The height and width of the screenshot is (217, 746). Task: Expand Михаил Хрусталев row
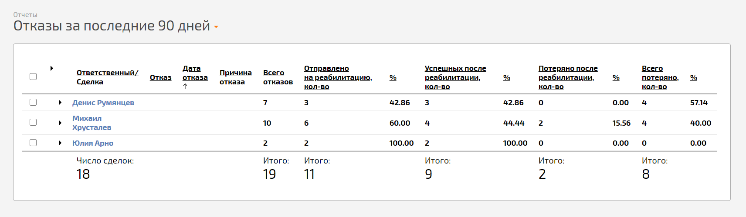[x=60, y=123]
